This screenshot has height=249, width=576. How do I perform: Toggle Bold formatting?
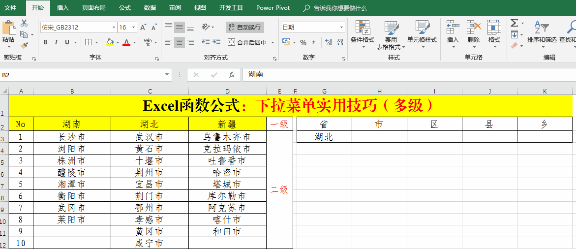(x=45, y=42)
